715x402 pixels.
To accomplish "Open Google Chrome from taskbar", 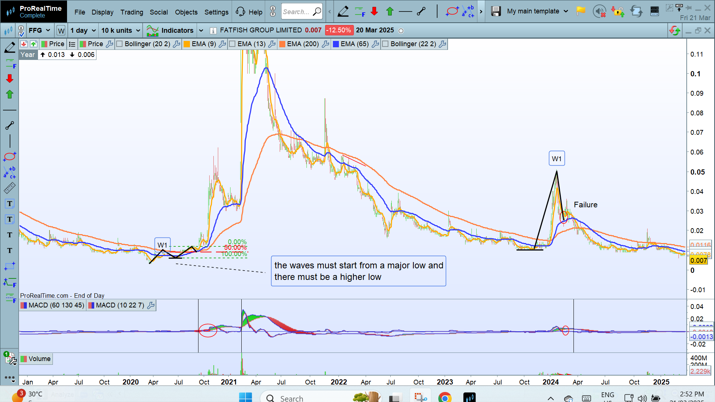I will pyautogui.click(x=445, y=398).
